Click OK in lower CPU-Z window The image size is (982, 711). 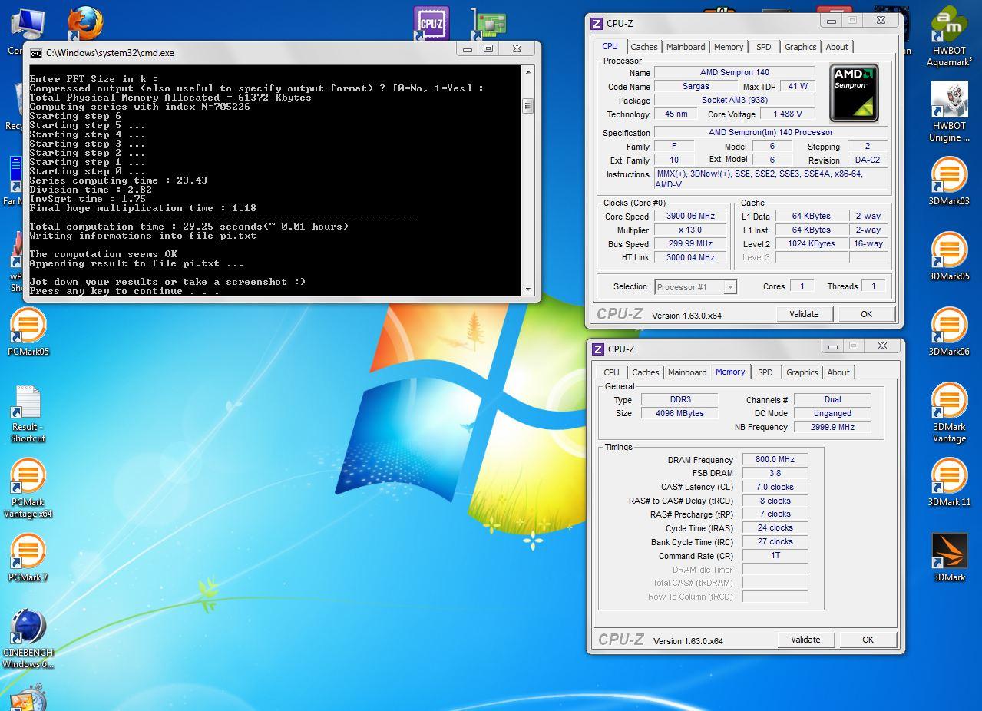click(868, 640)
